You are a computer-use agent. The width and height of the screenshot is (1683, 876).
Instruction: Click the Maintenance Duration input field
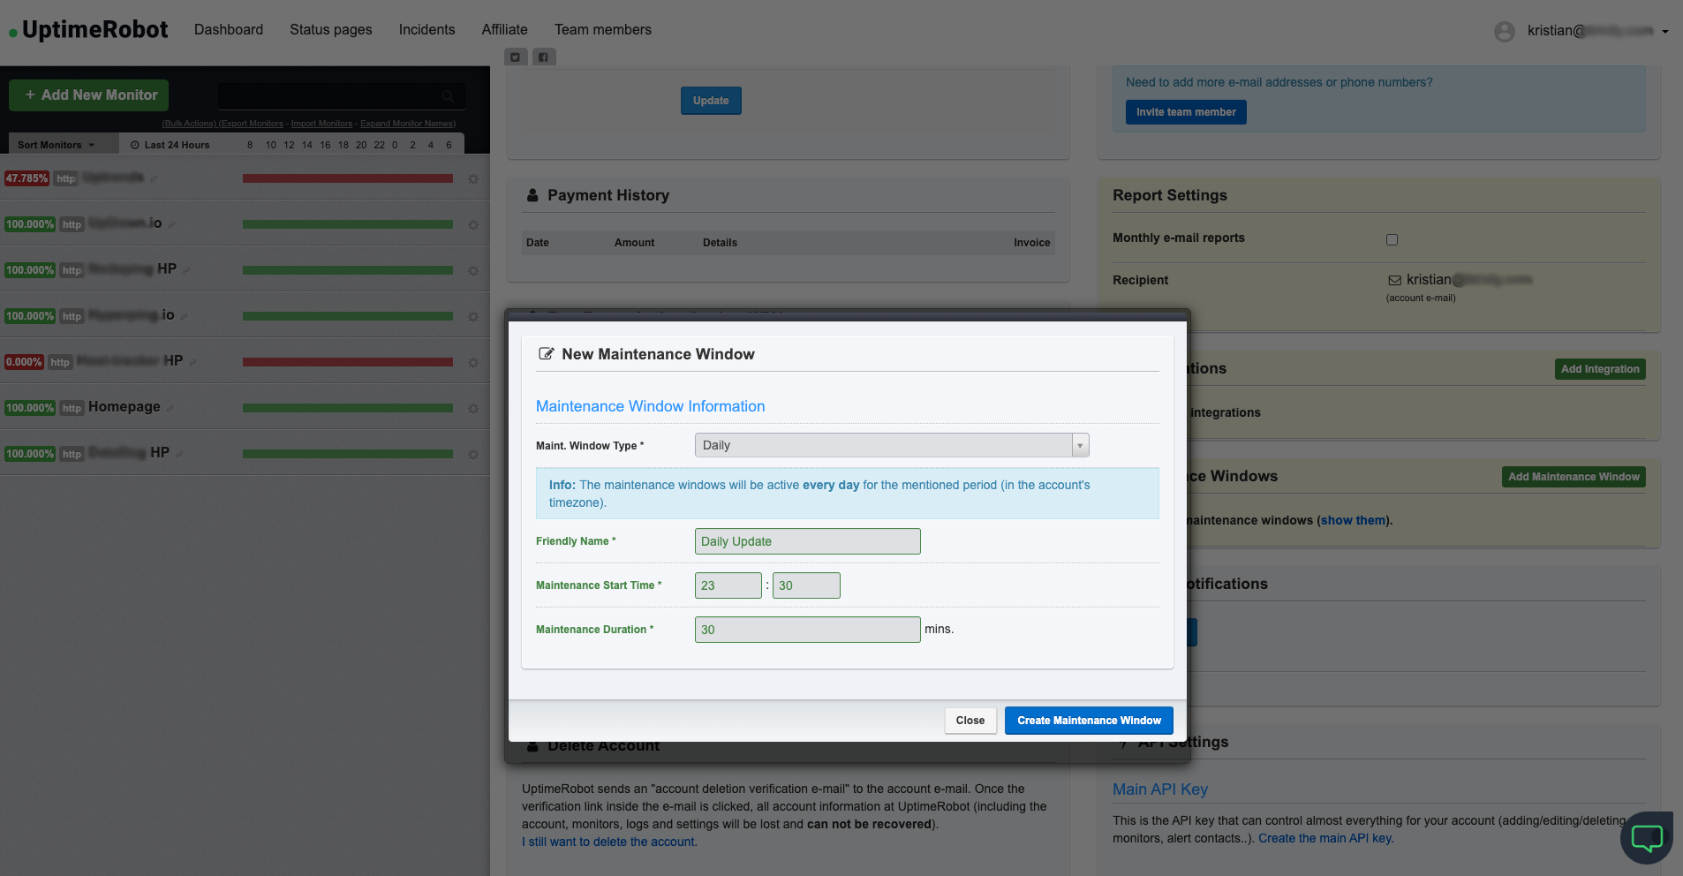coord(807,630)
